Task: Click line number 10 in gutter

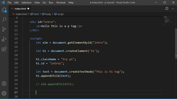Action: [16, 22]
